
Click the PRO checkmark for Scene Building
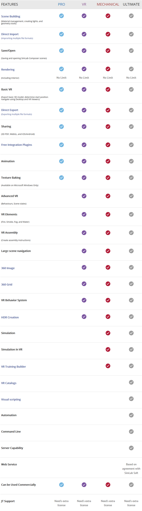click(x=61, y=16)
